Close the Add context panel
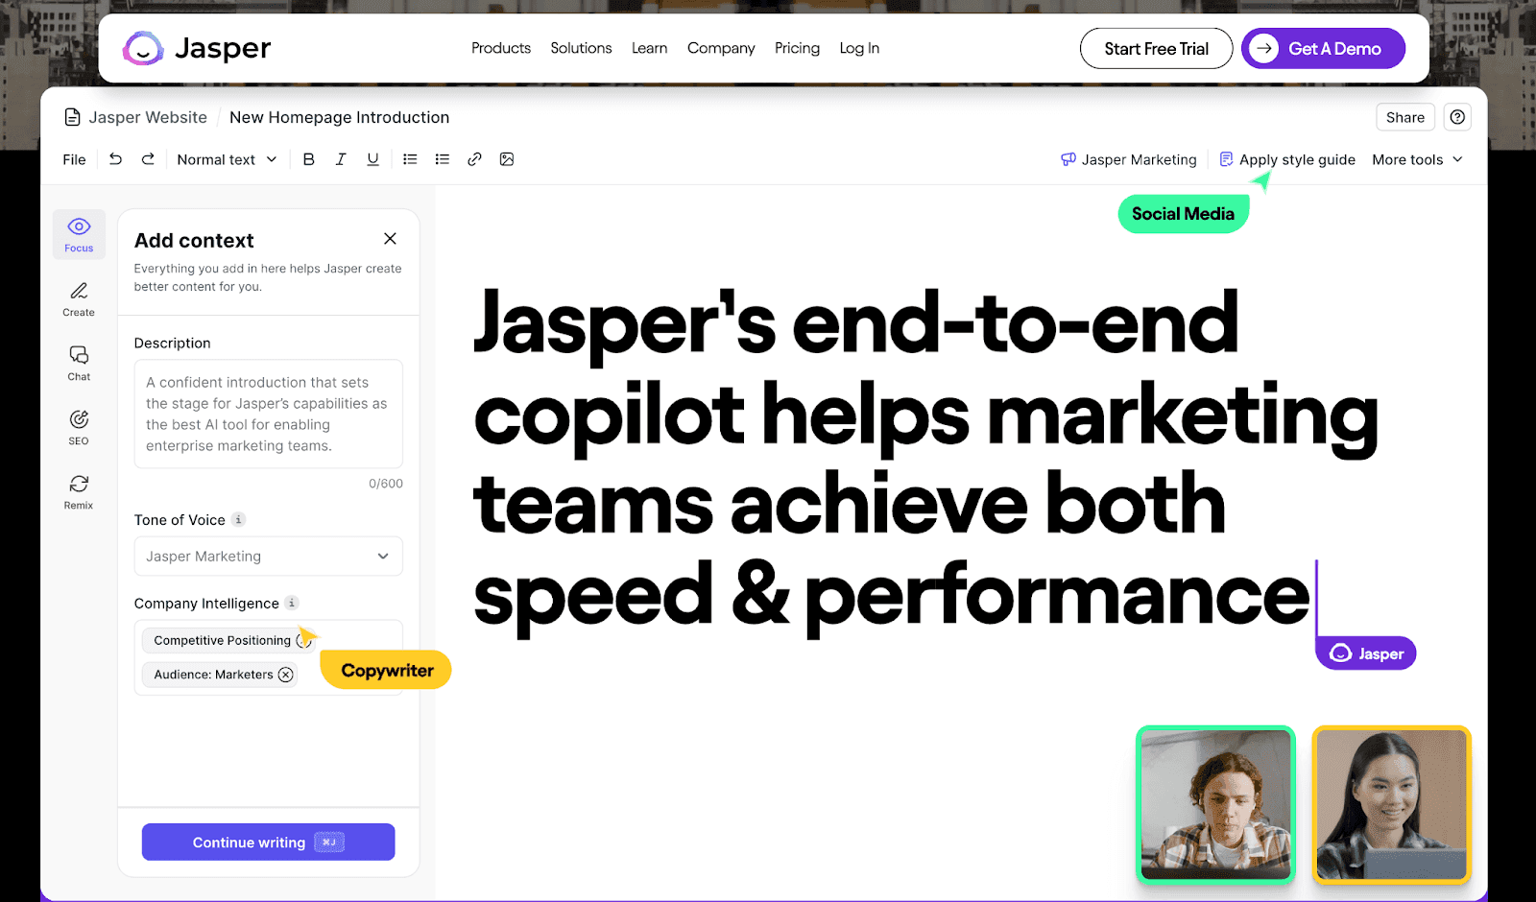Viewport: 1536px width, 902px height. coord(390,238)
